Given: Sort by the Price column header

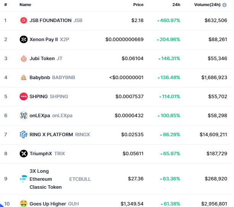Looking at the screenshot, I should tap(138, 5).
